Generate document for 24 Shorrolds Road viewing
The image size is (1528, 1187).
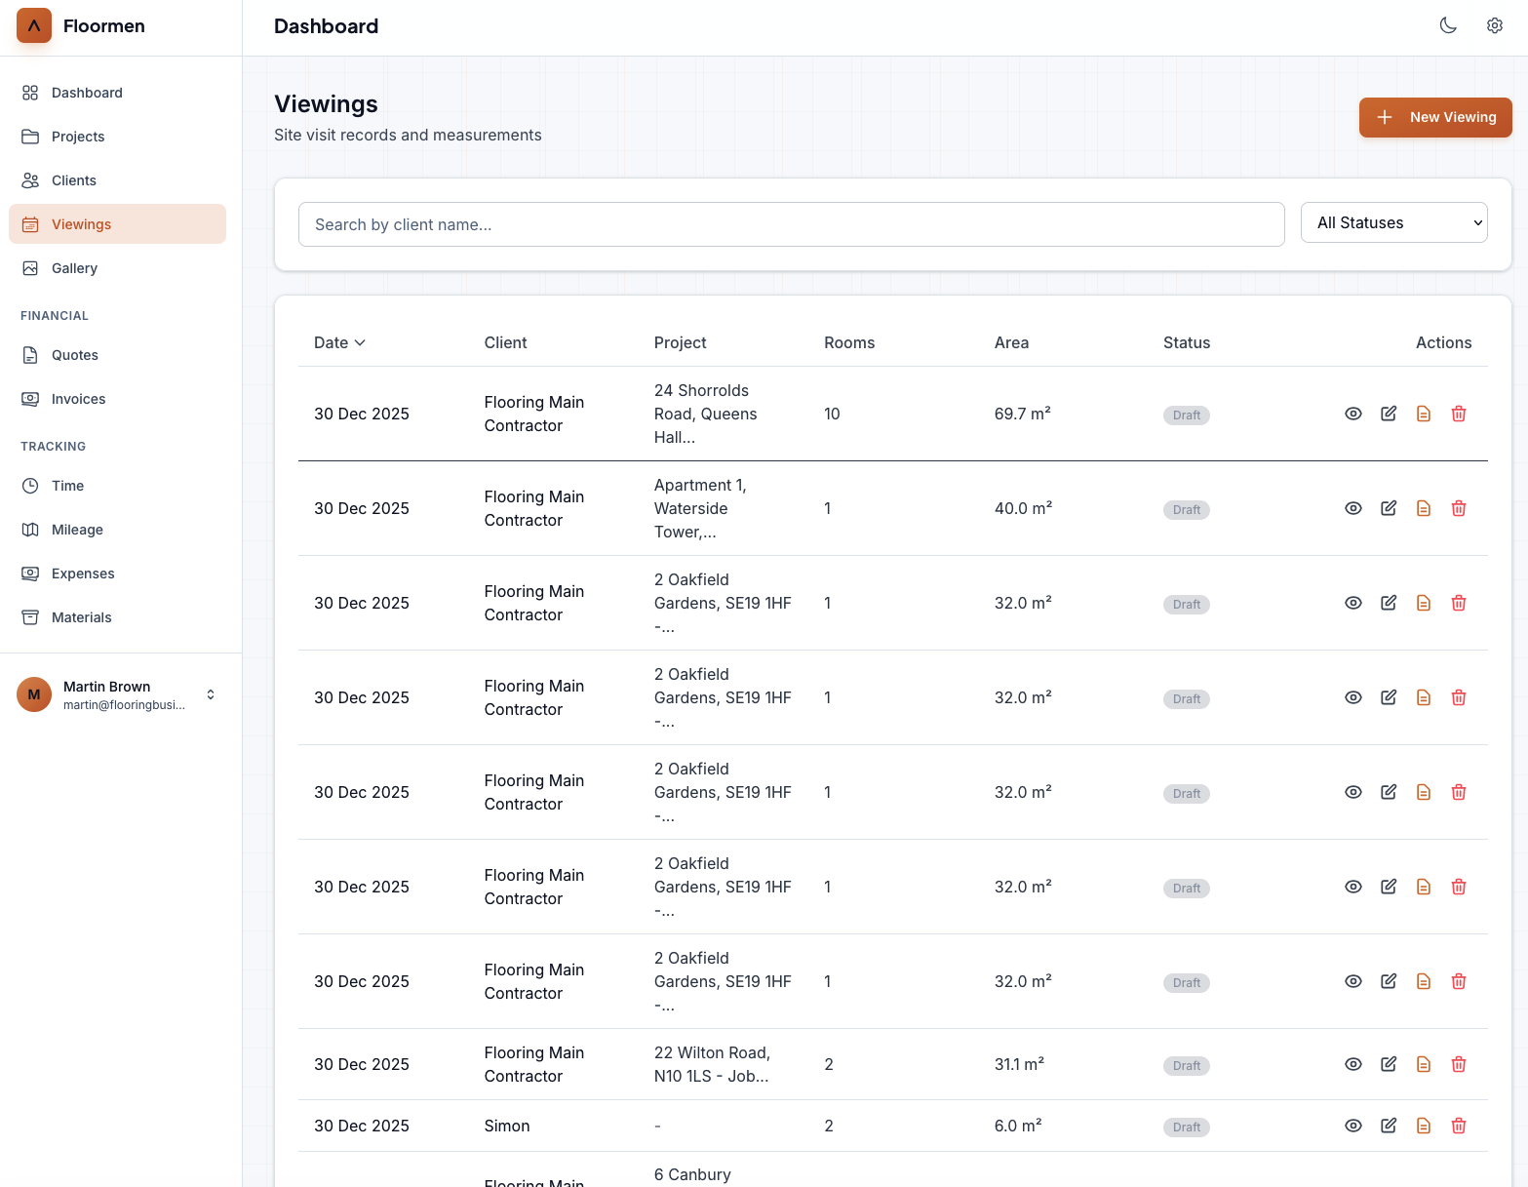[1423, 414]
